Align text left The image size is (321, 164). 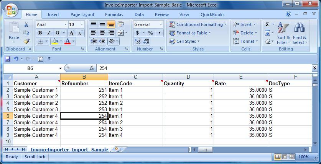coord(94,33)
